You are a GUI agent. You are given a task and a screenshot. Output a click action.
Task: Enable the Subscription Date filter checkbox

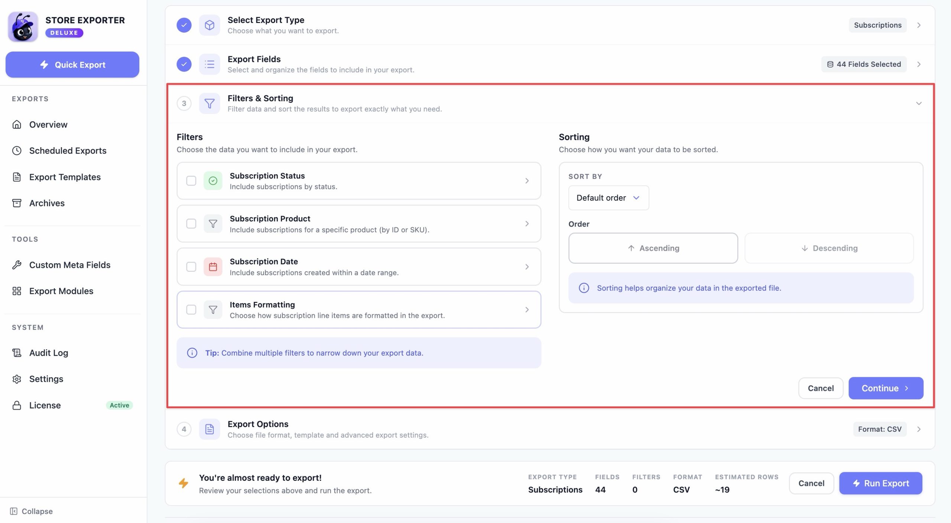[x=191, y=267]
